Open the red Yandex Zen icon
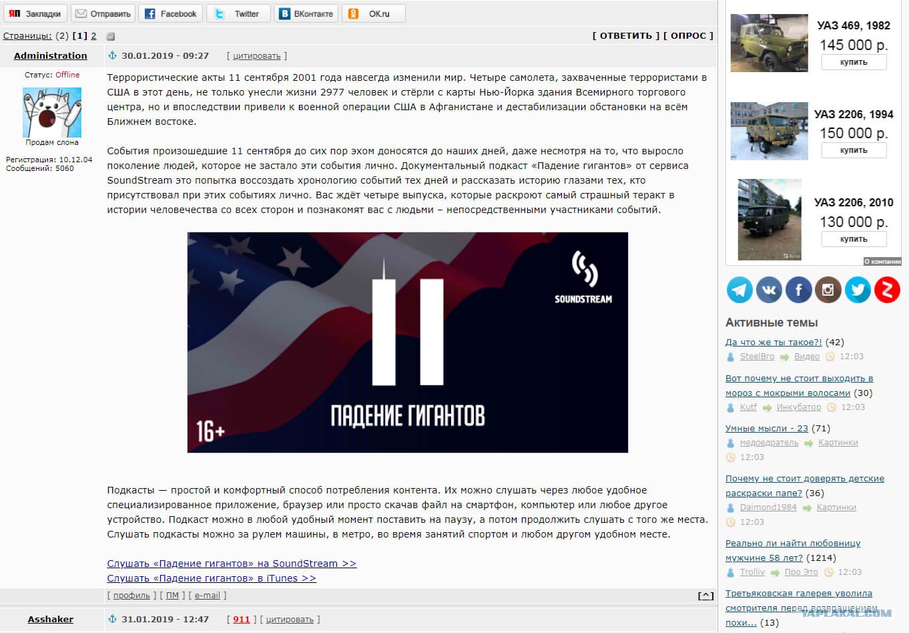The width and height of the screenshot is (909, 633). [887, 290]
